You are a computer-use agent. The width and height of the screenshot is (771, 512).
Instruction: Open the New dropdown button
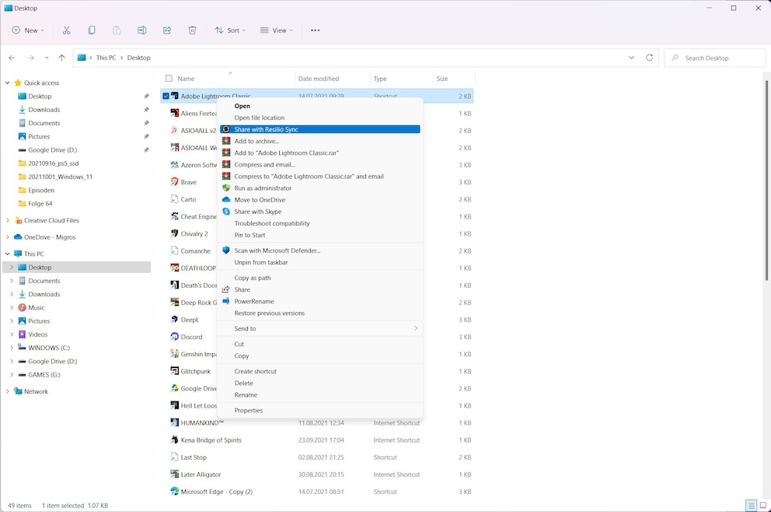[28, 30]
